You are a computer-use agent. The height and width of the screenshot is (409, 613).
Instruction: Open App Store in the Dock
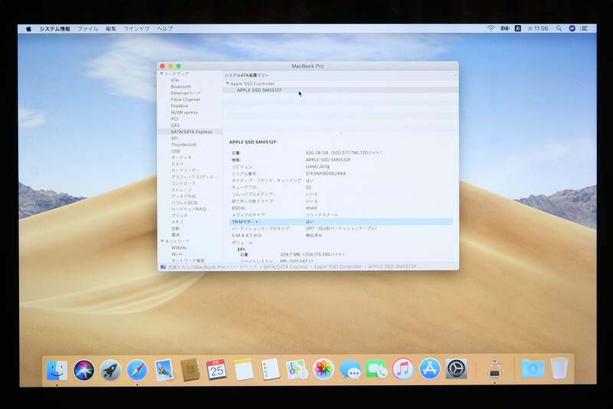[430, 369]
